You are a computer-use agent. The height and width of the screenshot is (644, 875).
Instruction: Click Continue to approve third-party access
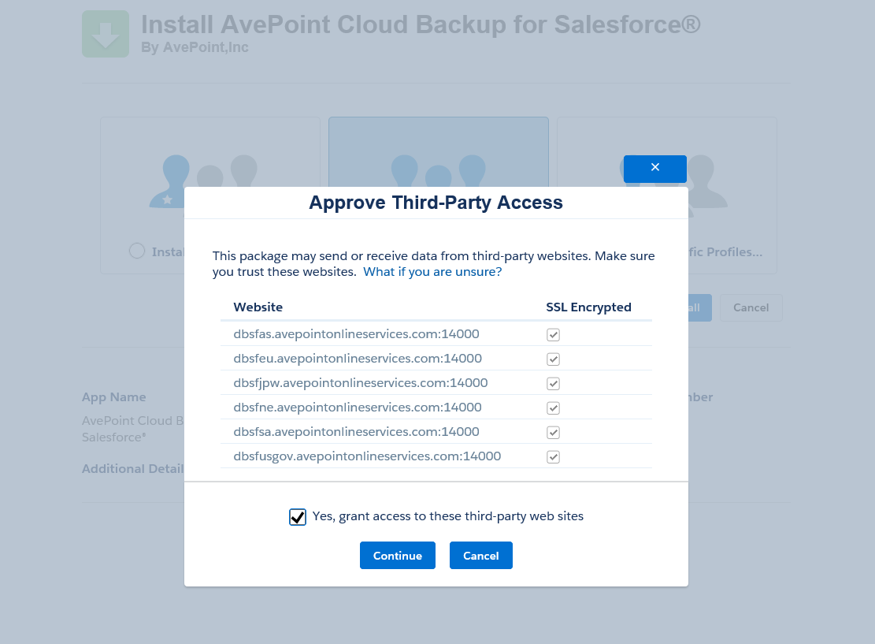pos(397,555)
